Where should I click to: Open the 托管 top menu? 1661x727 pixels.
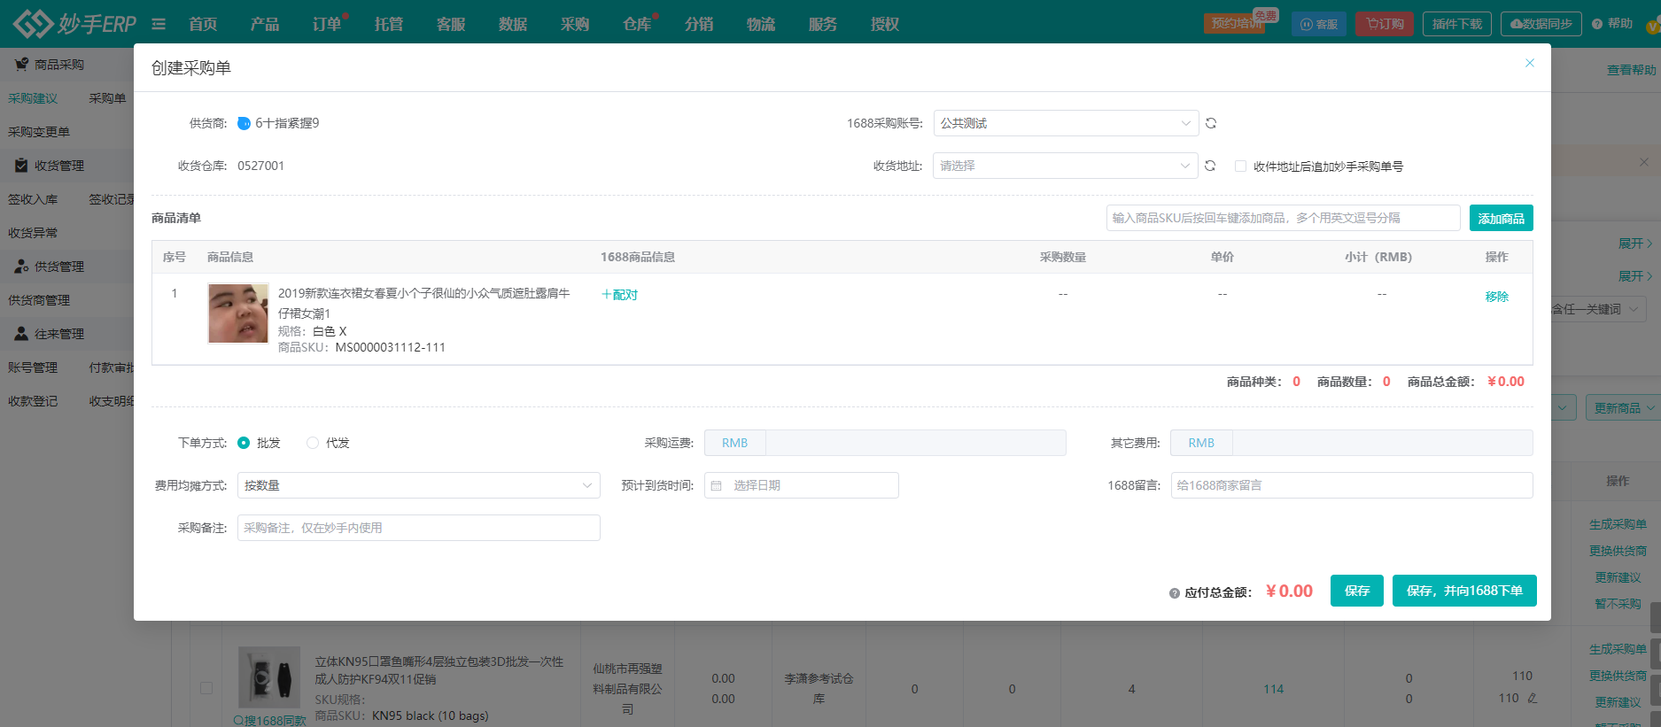[389, 24]
